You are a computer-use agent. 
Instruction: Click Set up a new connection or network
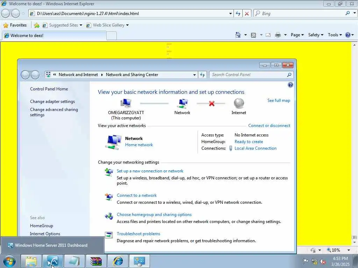coord(150,171)
